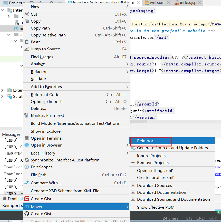Click GBK encoding in status bar
The height and width of the screenshot is (222, 221).
coord(213,218)
